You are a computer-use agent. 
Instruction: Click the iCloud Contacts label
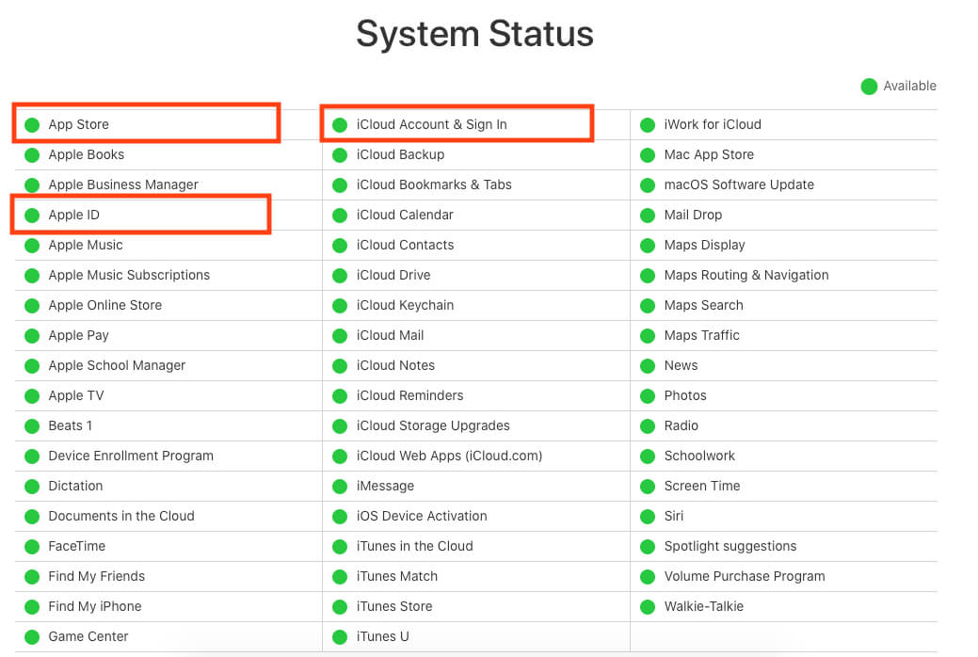pyautogui.click(x=406, y=246)
